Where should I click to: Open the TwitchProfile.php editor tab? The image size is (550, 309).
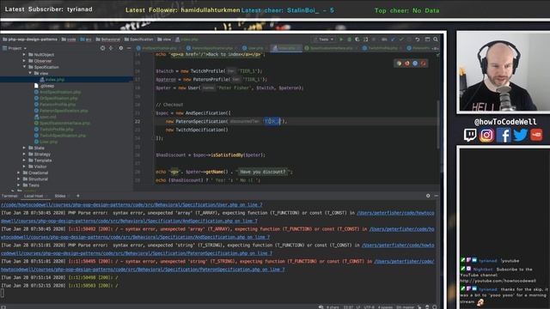tap(382, 48)
